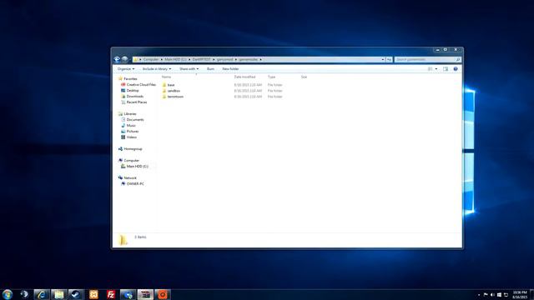Expand the arrow after Computer breadcrumb
The image size is (534, 300).
162,59
